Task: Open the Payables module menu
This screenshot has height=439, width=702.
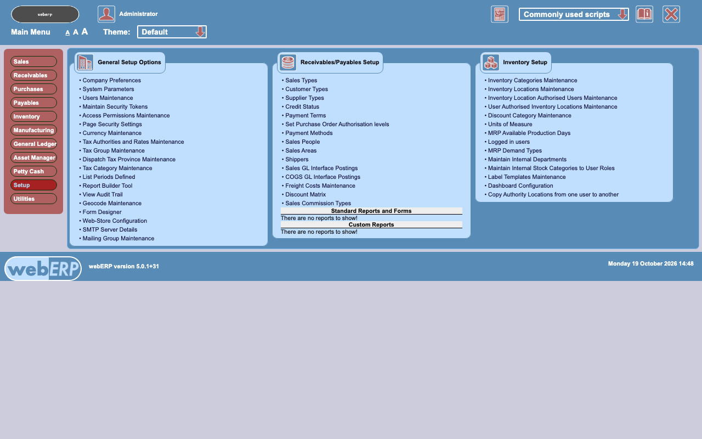Action: click(33, 103)
